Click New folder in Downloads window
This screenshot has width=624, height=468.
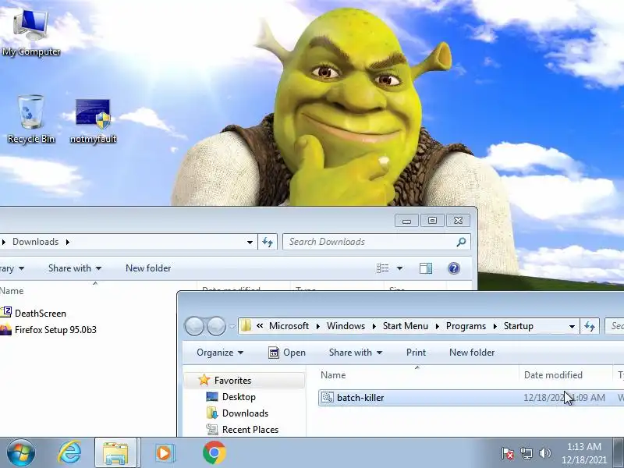click(148, 268)
